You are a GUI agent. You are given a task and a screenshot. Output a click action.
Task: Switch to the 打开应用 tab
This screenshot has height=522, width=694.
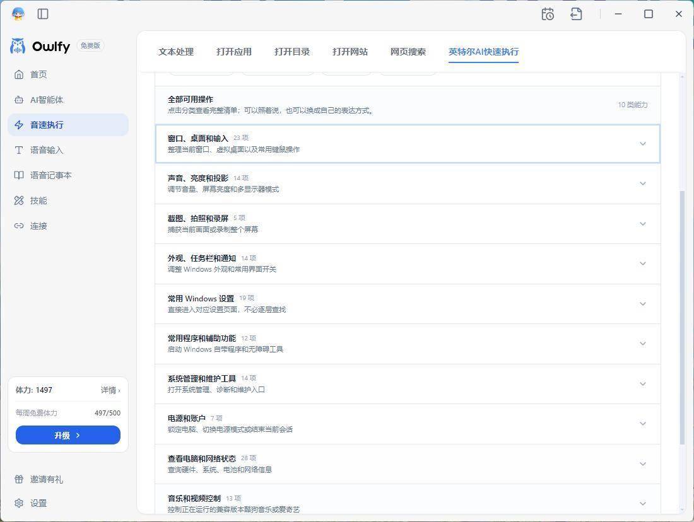click(x=234, y=52)
